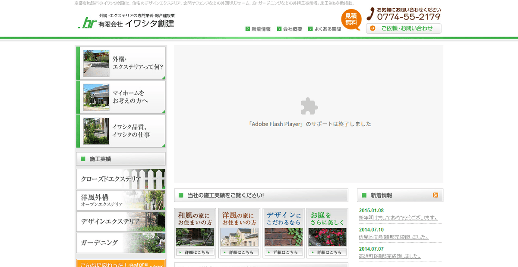Click 詳細はこちら under お庭をさらに美しく
The width and height of the screenshot is (518, 267).
(327, 252)
